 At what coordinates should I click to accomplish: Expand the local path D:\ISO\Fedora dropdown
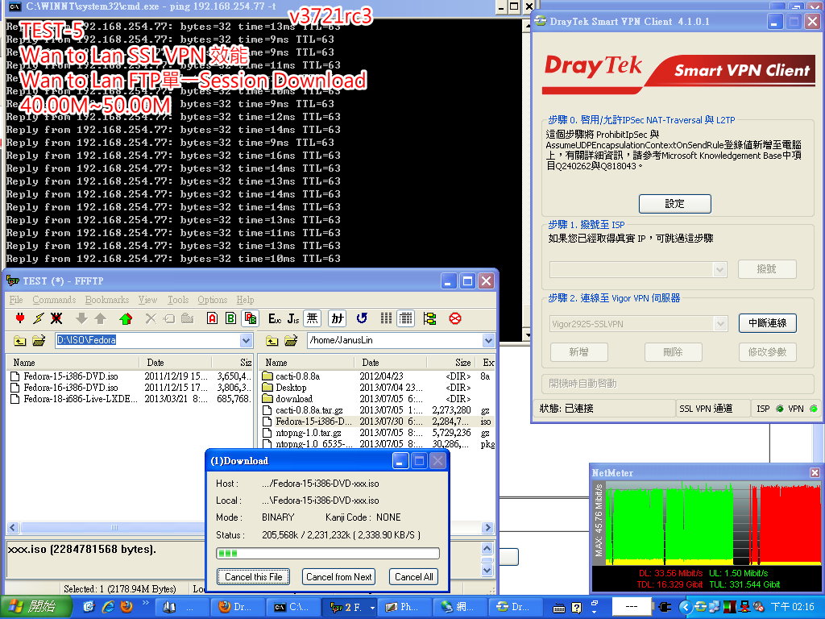pyautogui.click(x=246, y=341)
